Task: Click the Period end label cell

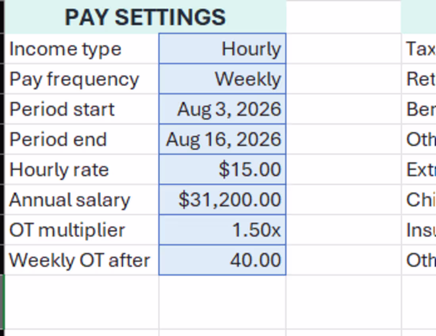Action: coord(82,139)
